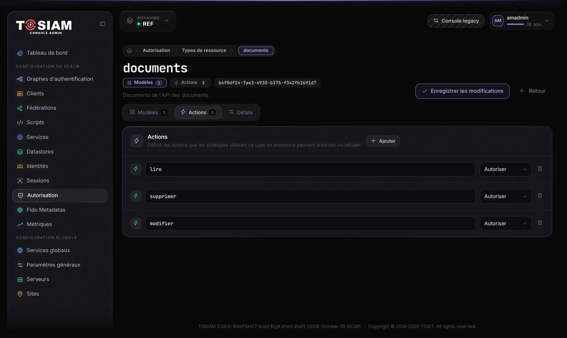Open Services globaux
The height and width of the screenshot is (338, 567).
pos(60,250)
